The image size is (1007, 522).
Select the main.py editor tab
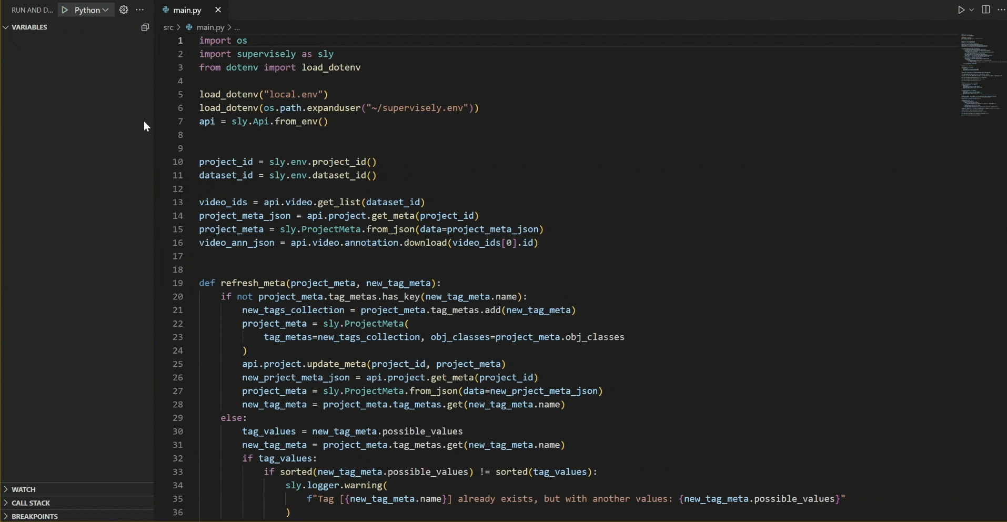click(187, 10)
